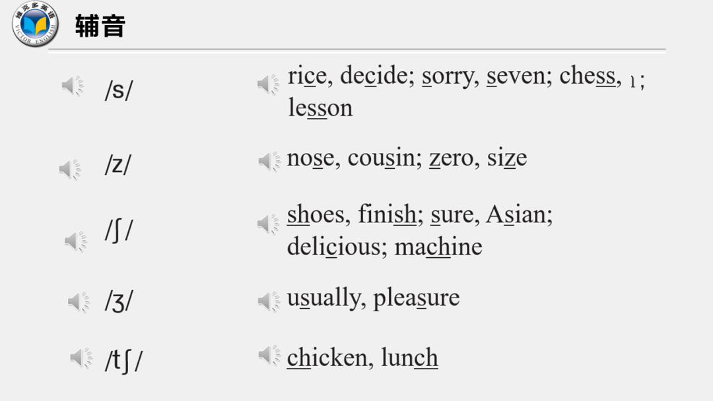Click the /tʃ/ phonetic symbol text
713x401 pixels.
click(123, 361)
